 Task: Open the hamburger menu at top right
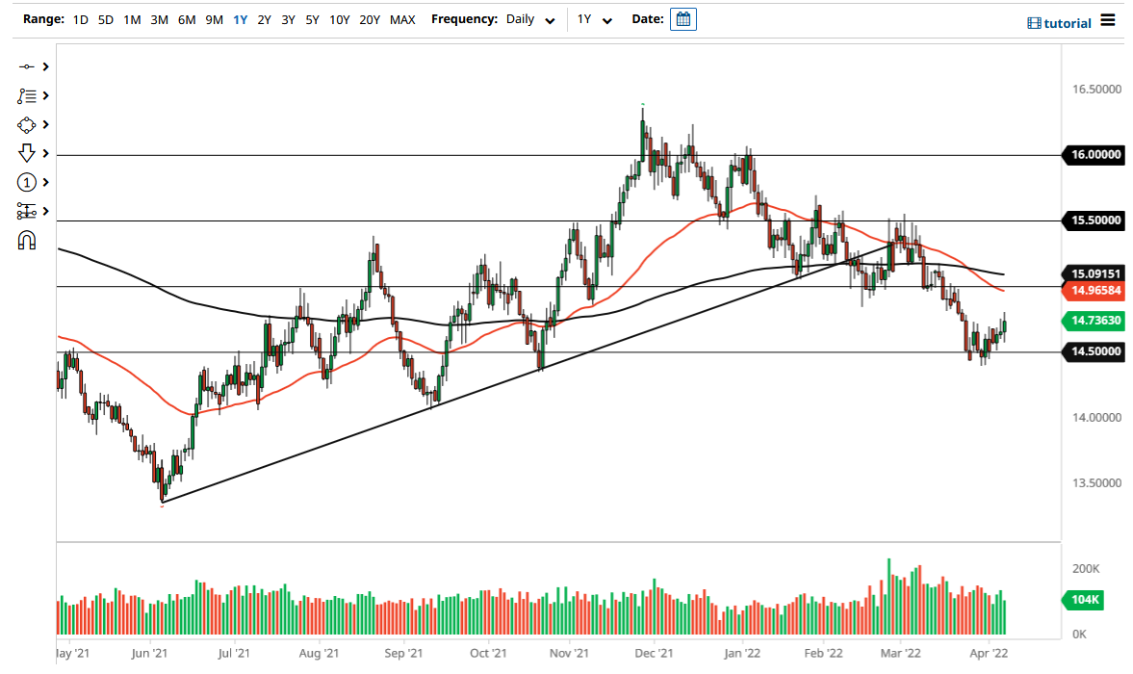1109,21
